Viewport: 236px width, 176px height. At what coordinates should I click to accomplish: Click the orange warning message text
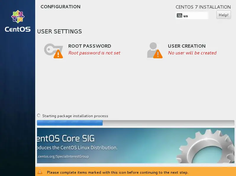coord(117,172)
